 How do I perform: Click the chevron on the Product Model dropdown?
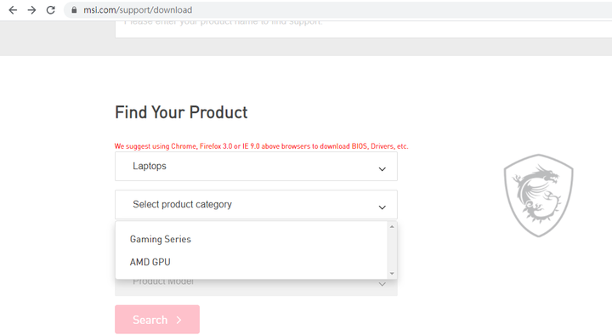pos(382,284)
